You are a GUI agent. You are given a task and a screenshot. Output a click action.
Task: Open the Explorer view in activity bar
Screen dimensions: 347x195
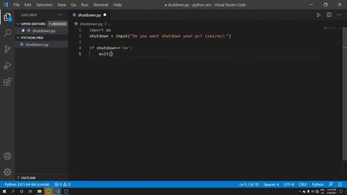coord(7,17)
